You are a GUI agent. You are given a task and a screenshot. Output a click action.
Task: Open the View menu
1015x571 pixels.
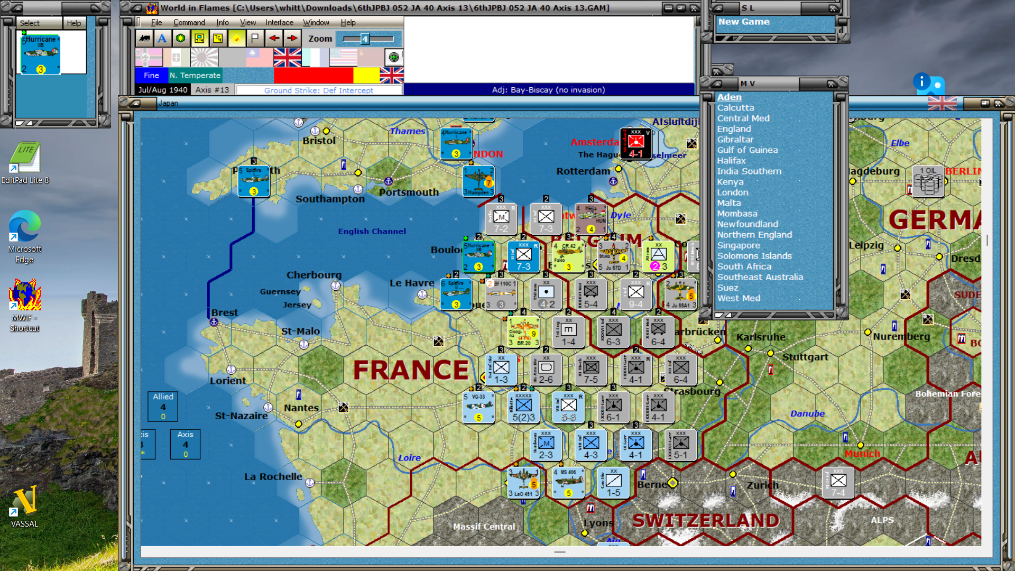pos(248,22)
